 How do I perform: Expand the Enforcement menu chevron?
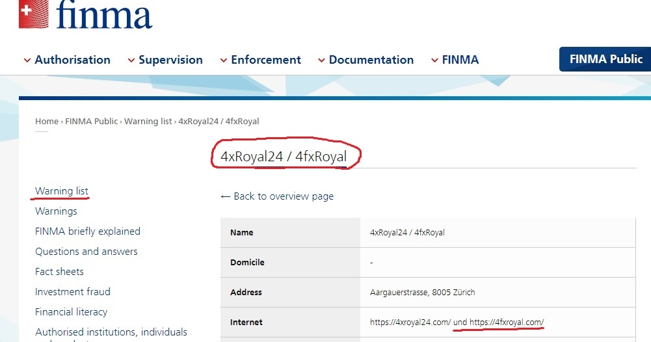[223, 60]
